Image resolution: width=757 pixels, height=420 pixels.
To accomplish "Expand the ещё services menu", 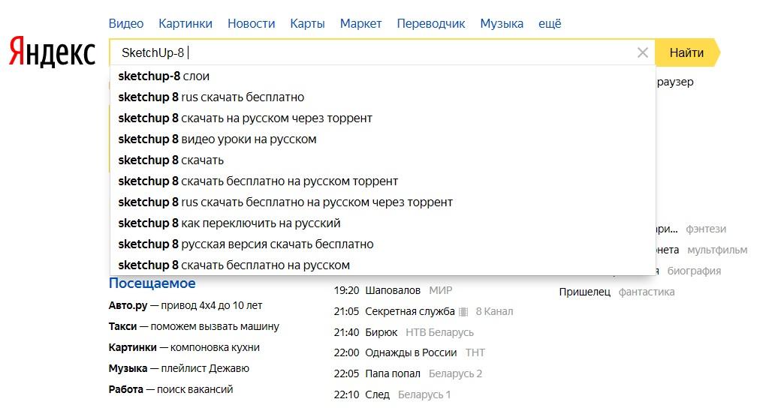I will tap(550, 24).
